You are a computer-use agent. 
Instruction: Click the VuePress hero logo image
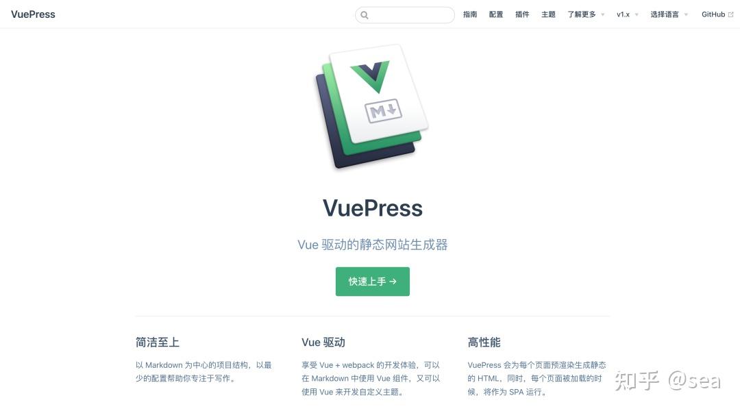point(372,107)
